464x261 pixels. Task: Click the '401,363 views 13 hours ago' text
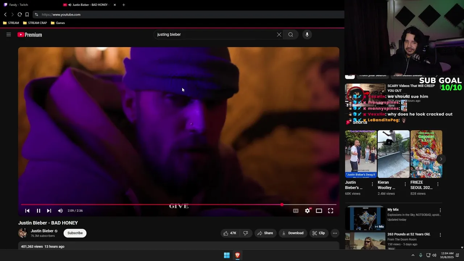click(43, 246)
